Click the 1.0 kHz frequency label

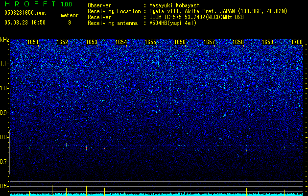4,88
